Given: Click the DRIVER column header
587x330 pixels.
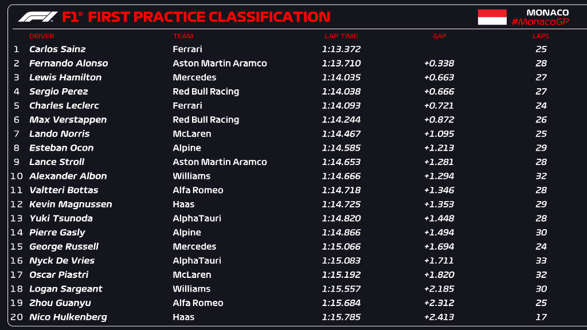Looking at the screenshot, I should (41, 36).
